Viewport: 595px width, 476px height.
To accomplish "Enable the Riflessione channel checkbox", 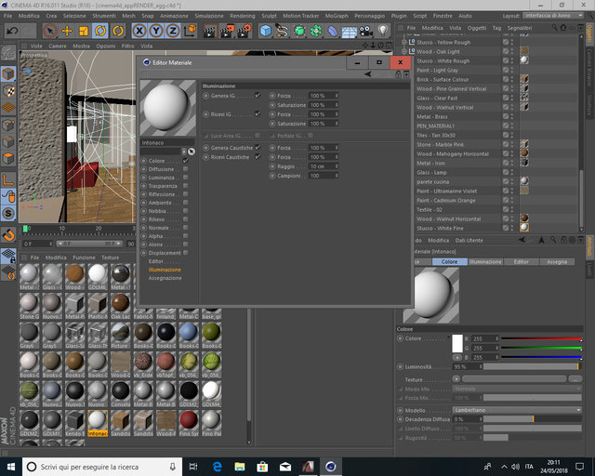I will click(x=186, y=194).
